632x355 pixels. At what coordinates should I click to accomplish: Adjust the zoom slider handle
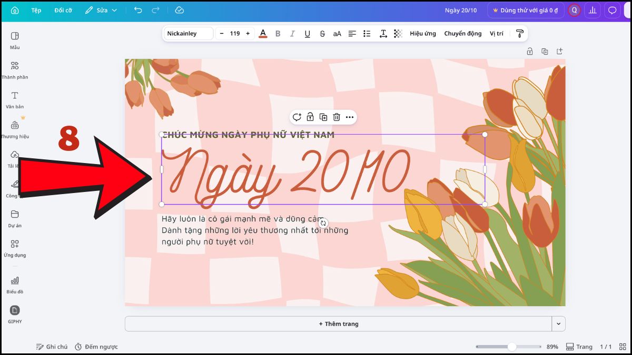512,347
